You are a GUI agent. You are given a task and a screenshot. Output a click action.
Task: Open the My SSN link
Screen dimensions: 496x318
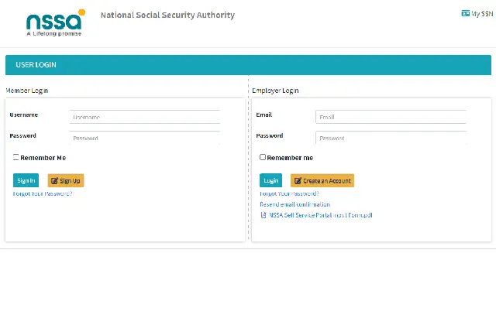pyautogui.click(x=477, y=14)
